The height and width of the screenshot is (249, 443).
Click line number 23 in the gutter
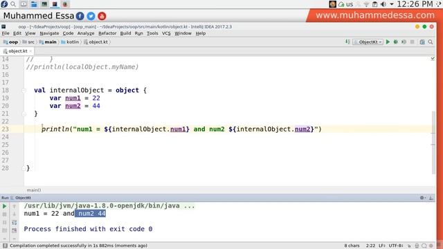tap(6, 129)
